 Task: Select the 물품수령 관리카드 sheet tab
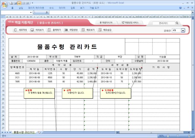pyautogui.click(x=24, y=132)
